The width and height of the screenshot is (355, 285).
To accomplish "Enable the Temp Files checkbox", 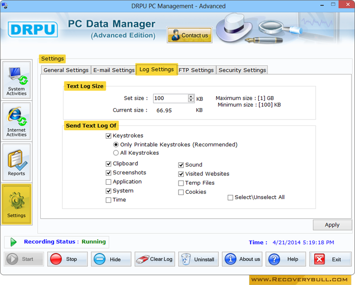I will [x=181, y=183].
